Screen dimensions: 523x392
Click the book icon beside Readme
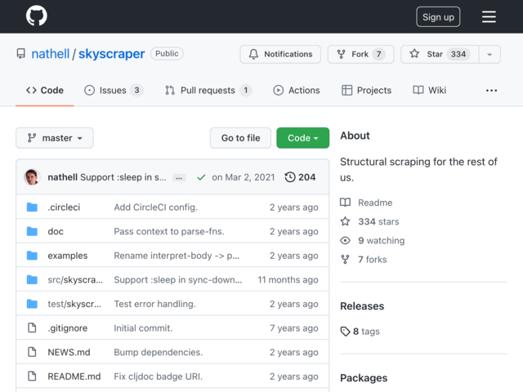pos(345,203)
